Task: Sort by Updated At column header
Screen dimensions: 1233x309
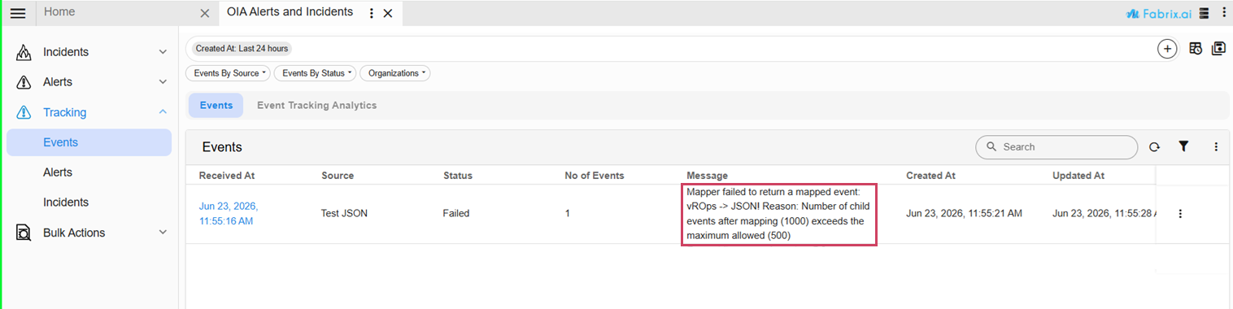Action: tap(1078, 176)
